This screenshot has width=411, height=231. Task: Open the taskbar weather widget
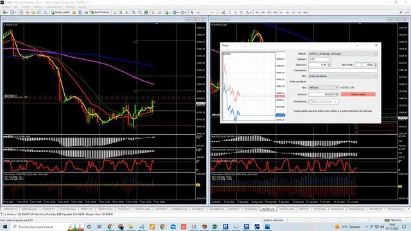[347, 227]
